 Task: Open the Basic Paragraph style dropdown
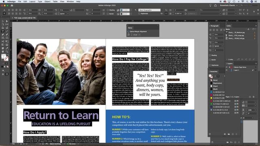tap(162, 10)
